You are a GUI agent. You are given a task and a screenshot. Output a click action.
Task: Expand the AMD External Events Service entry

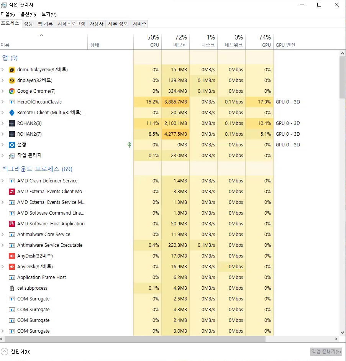point(3,202)
